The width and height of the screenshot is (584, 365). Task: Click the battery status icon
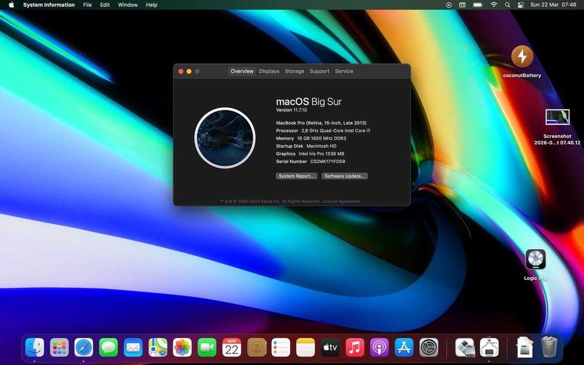(x=478, y=5)
